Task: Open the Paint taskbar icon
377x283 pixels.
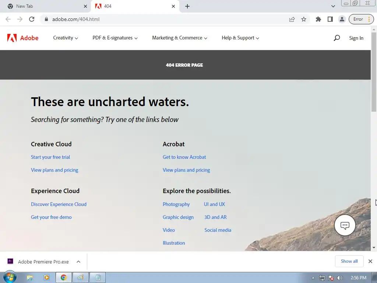Action: (81, 278)
